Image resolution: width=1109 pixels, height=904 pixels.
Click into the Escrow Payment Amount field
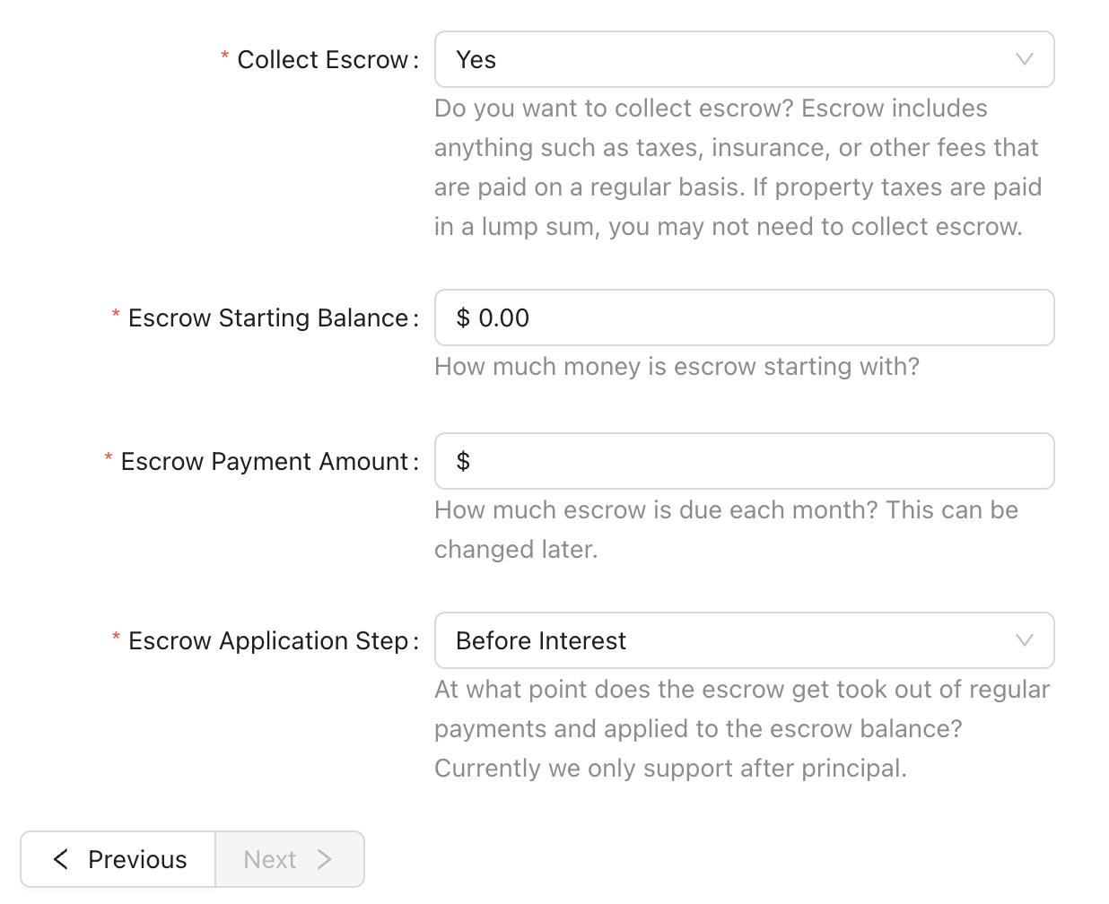(744, 461)
